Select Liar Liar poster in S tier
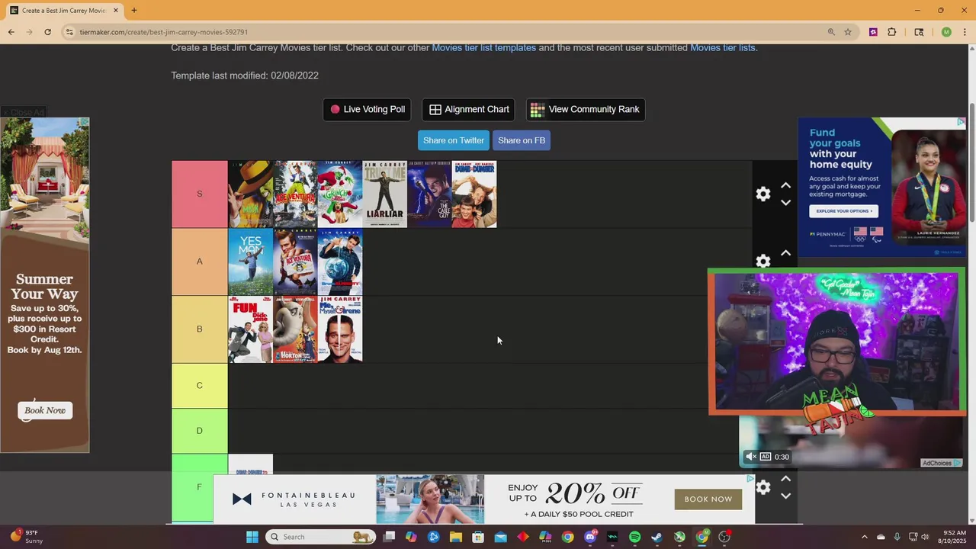The height and width of the screenshot is (549, 976). coord(385,194)
